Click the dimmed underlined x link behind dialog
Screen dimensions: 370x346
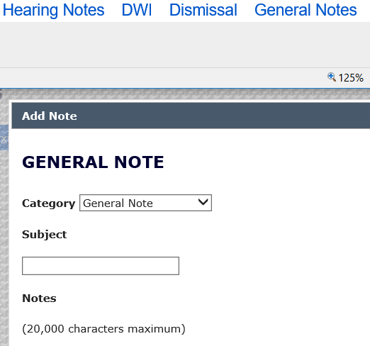tap(4, 139)
